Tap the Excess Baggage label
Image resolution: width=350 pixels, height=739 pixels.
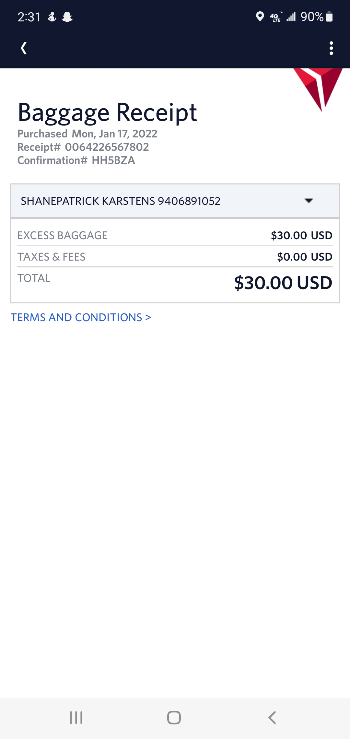click(63, 235)
